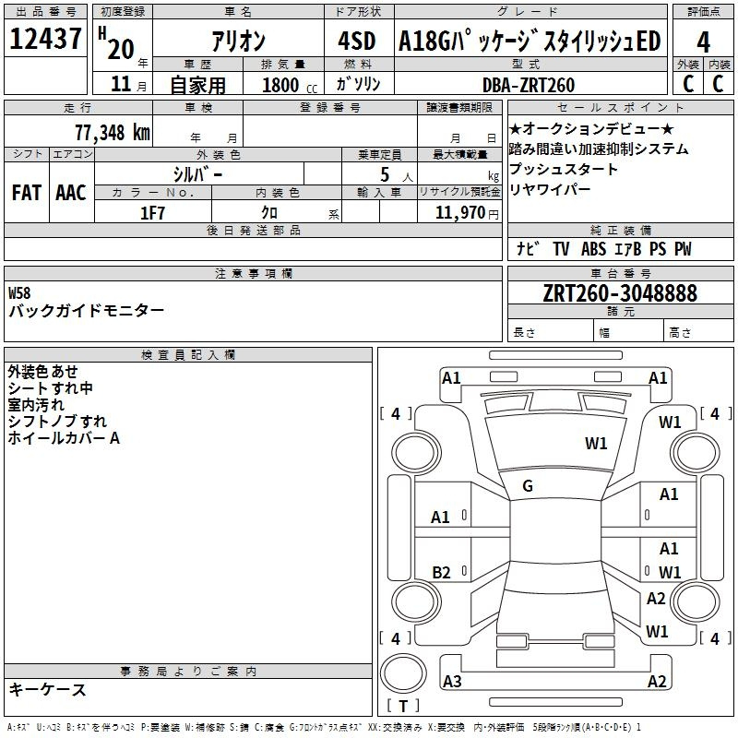Select the バックガイドモニター note text
738x738 pixels.
[x=87, y=311]
